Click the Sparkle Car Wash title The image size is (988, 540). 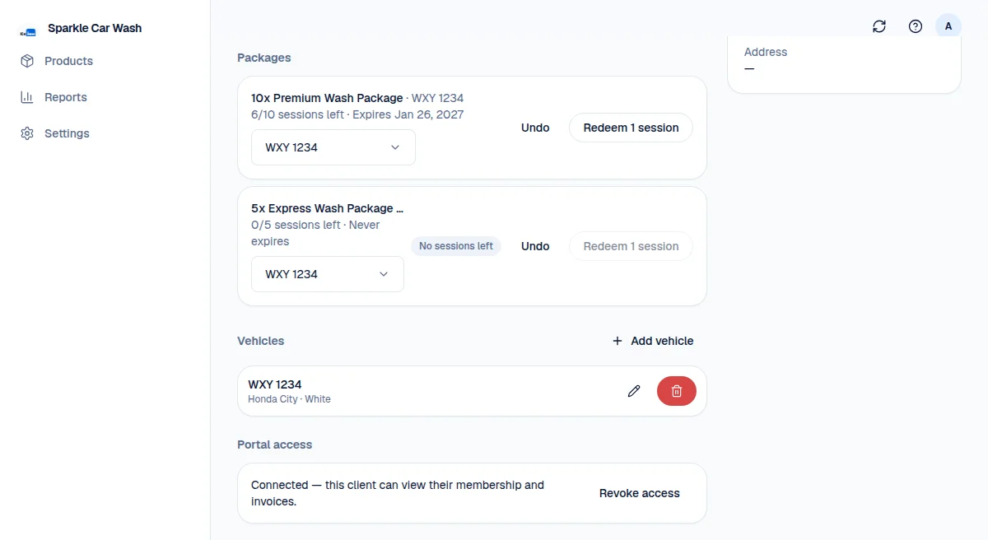point(95,28)
